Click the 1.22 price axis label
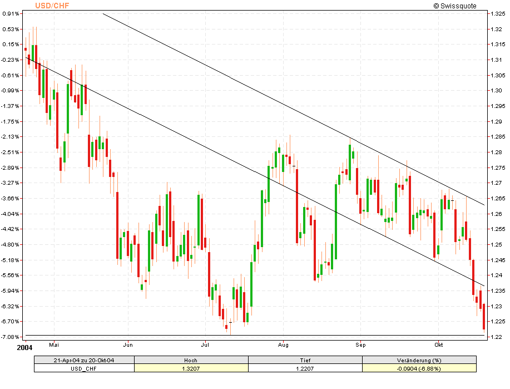Viewport: 510px width, 389px height. [x=496, y=337]
